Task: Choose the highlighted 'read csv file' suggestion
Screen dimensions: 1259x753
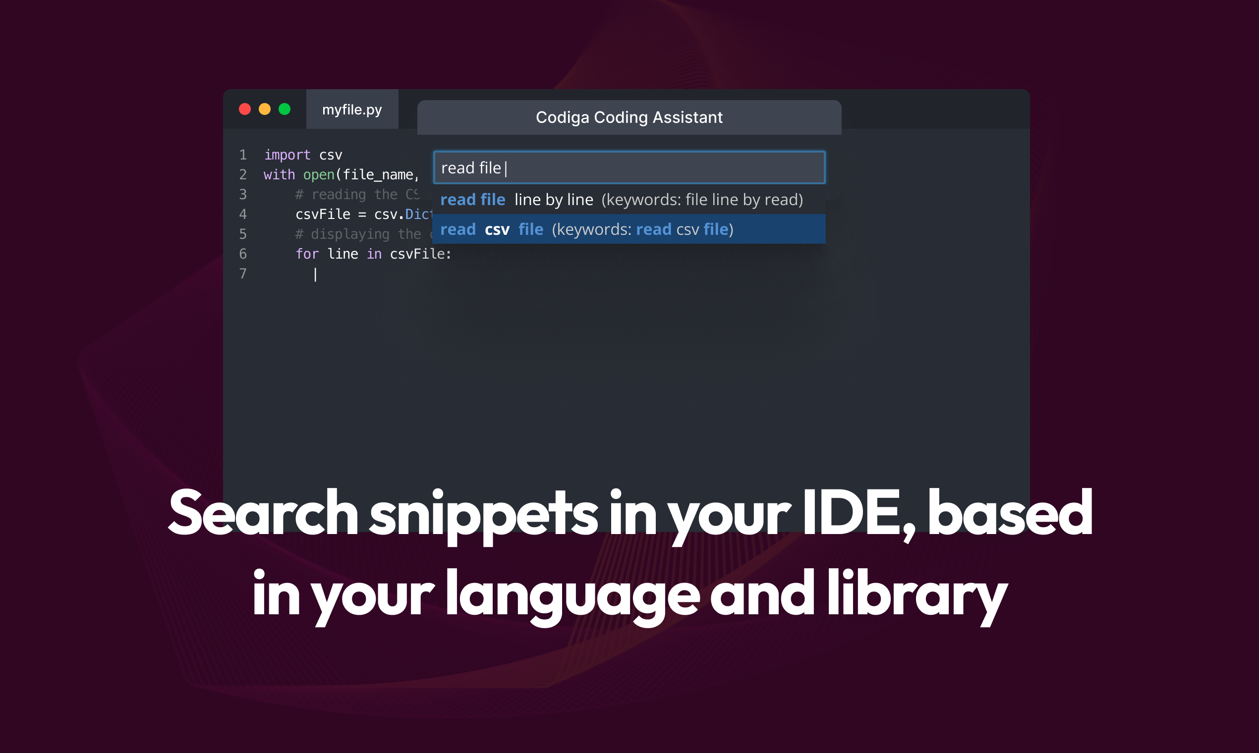Action: point(629,229)
